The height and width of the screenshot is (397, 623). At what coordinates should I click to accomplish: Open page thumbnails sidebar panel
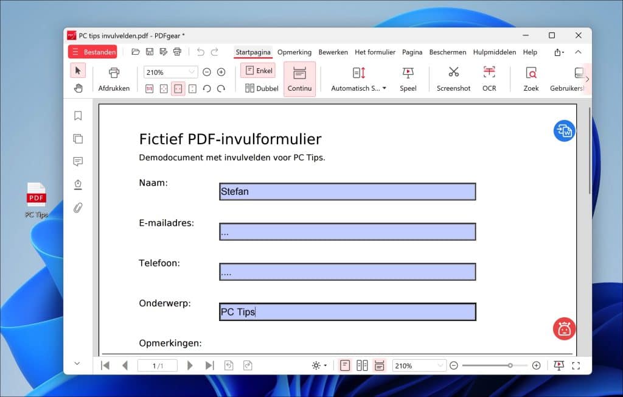click(78, 138)
